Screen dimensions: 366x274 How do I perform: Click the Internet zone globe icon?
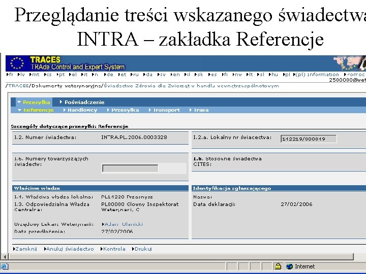click(289, 266)
